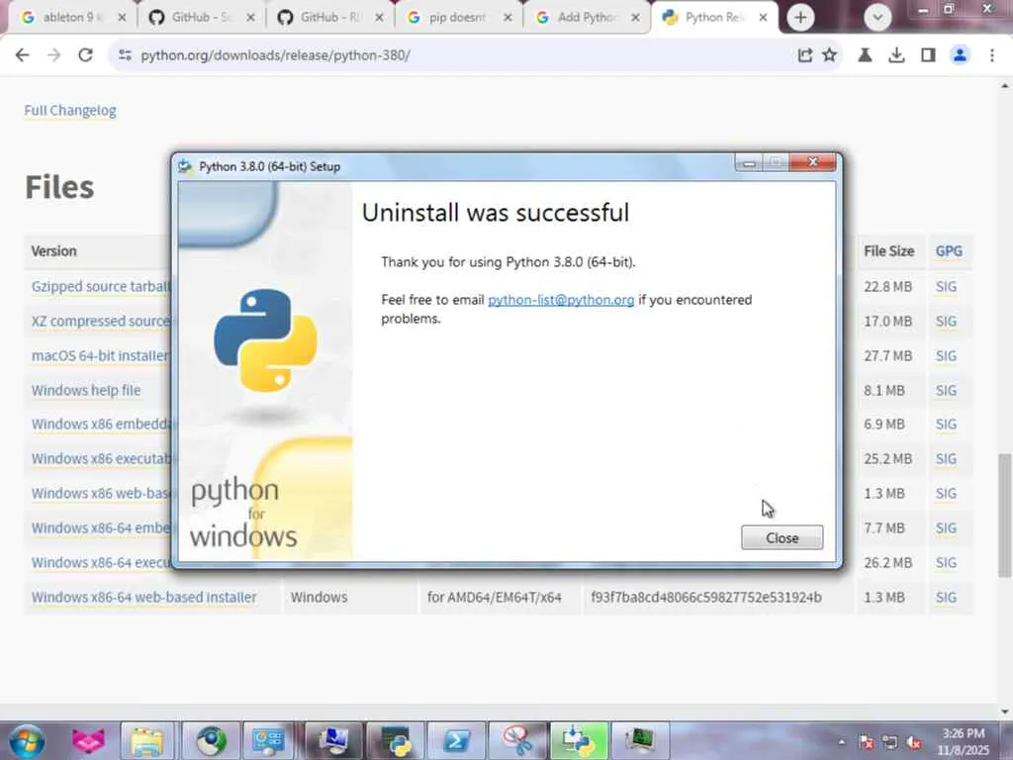Go back using the browser back arrow
This screenshot has width=1013, height=760.
pyautogui.click(x=22, y=55)
